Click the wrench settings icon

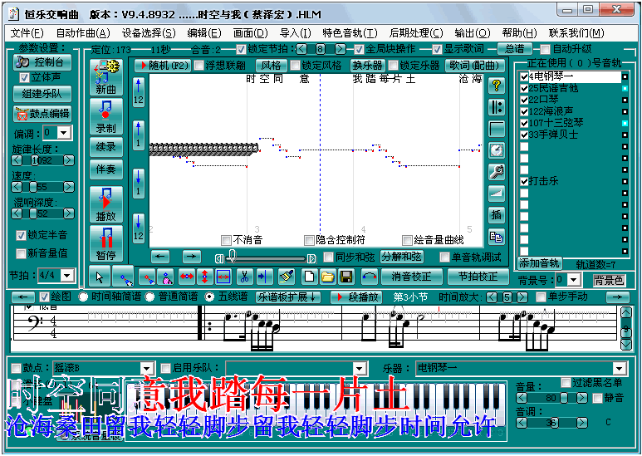(x=497, y=171)
